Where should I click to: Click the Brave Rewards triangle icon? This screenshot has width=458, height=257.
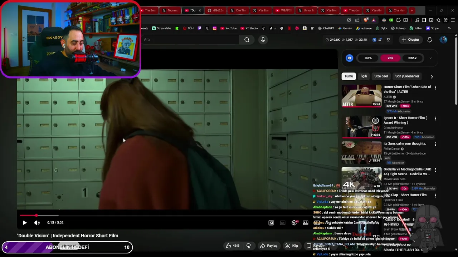click(x=374, y=20)
